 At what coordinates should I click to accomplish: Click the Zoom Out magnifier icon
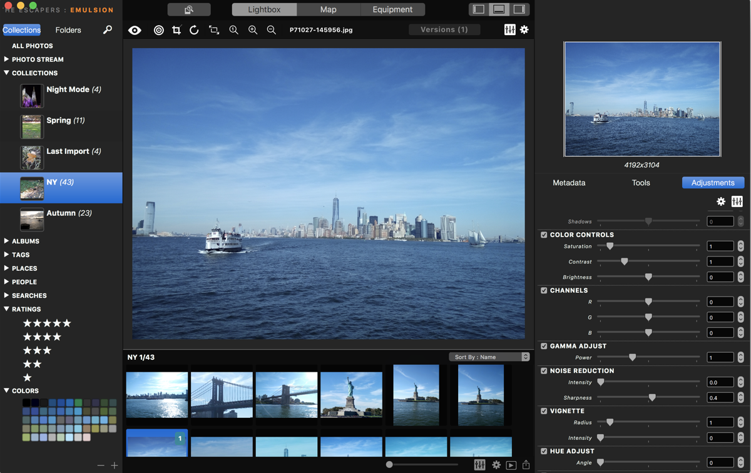[x=272, y=30]
